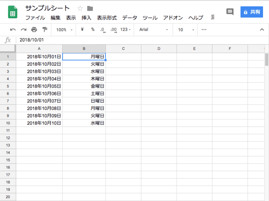Open the データ menu
This screenshot has width=269, height=201.
tap(130, 18)
